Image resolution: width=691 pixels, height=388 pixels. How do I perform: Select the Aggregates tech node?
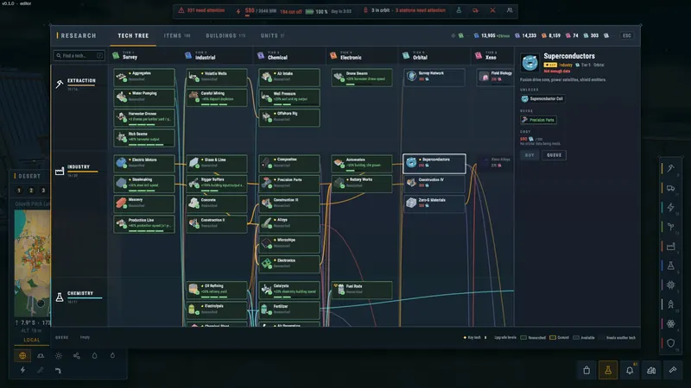(x=144, y=77)
